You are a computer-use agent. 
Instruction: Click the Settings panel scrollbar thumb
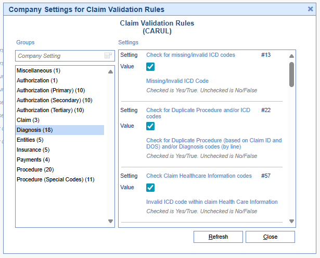click(x=291, y=75)
